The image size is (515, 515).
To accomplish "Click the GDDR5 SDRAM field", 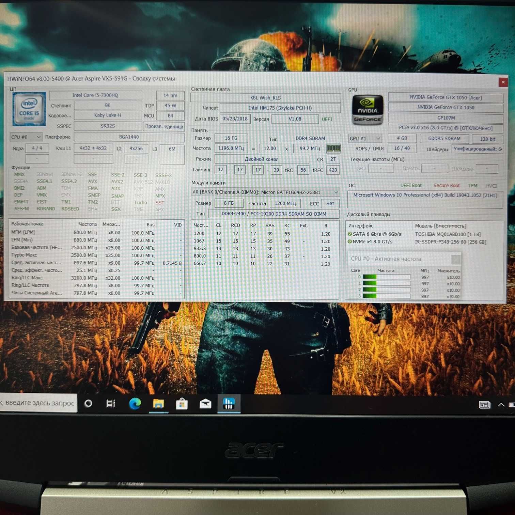I will (x=444, y=139).
